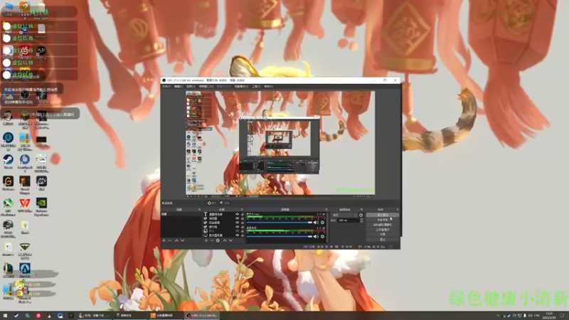Click the transition duration 300 ms field
Screen dimensions: 569x320
(349, 220)
